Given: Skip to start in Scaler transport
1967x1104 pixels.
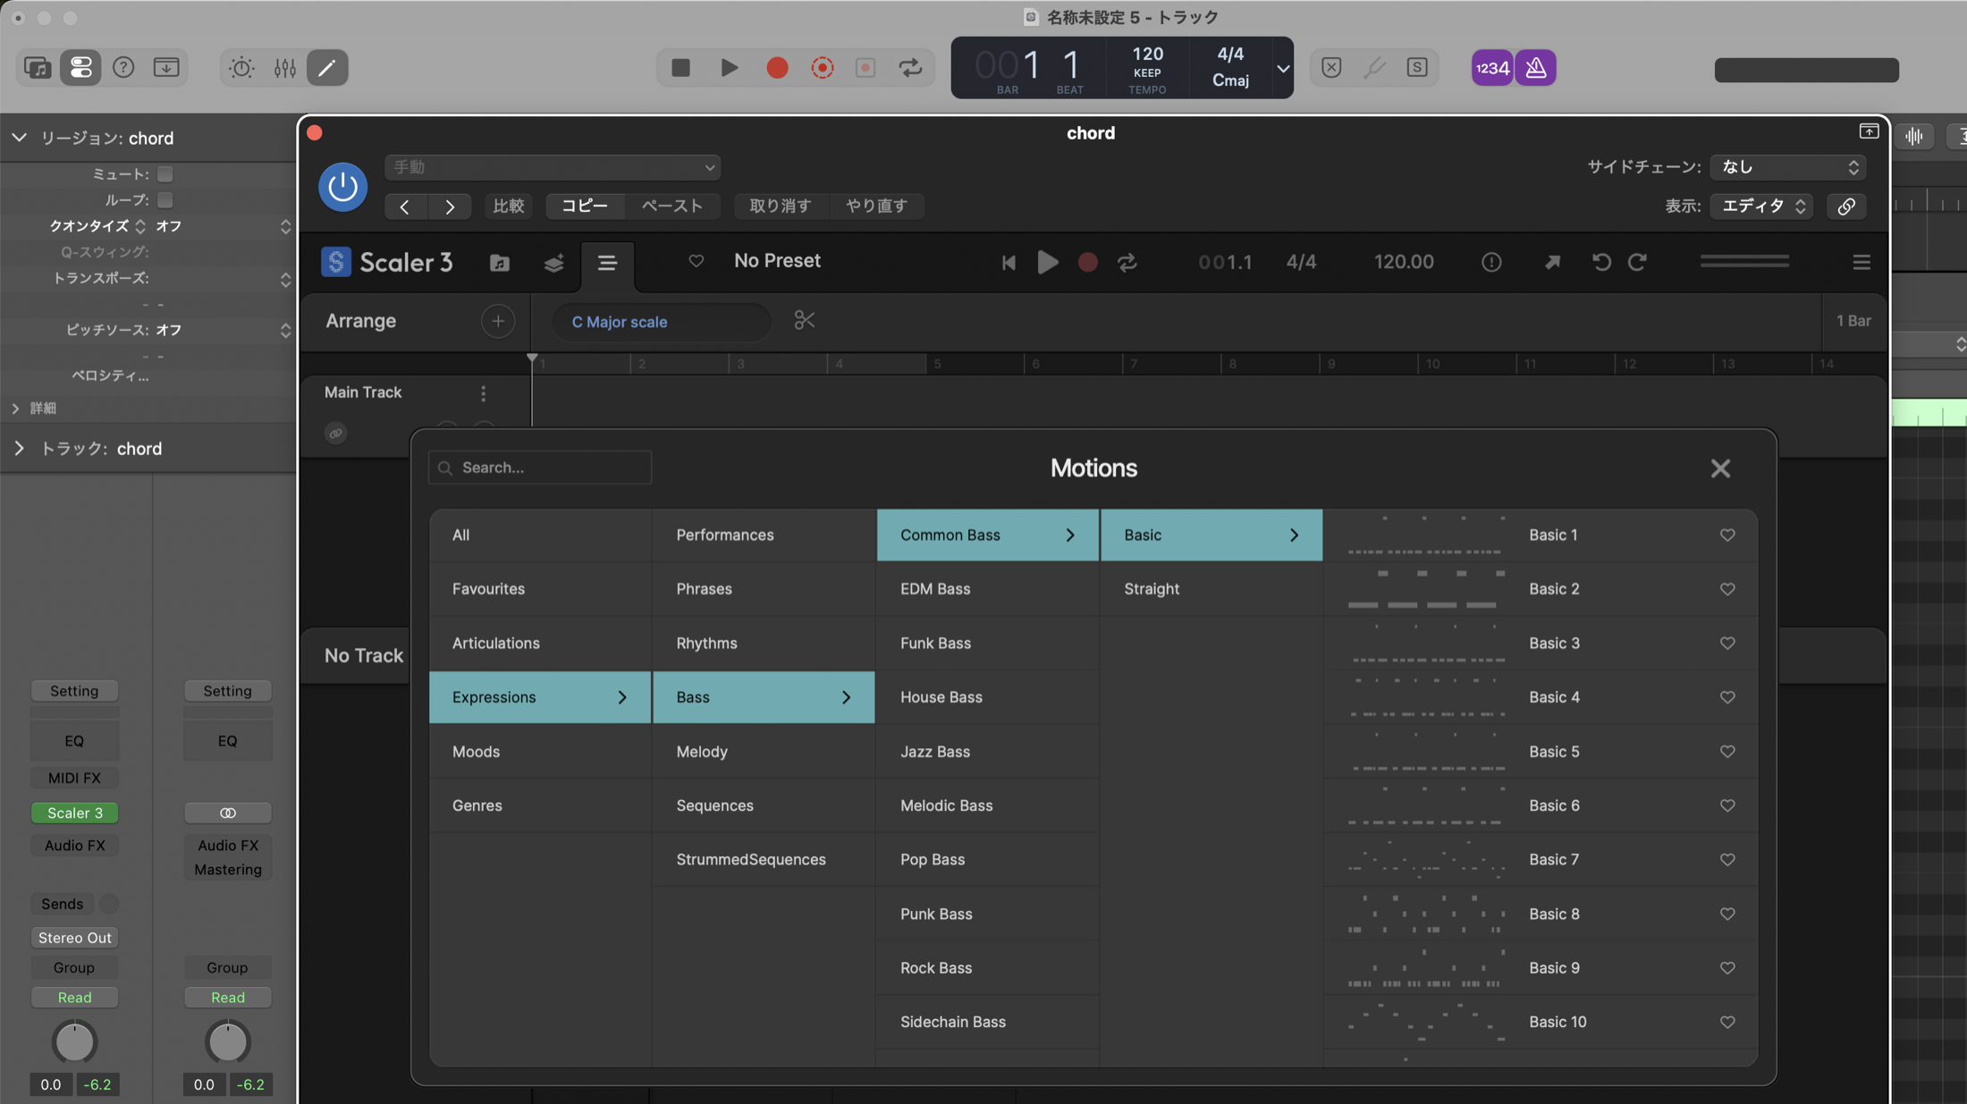Looking at the screenshot, I should pyautogui.click(x=1009, y=263).
